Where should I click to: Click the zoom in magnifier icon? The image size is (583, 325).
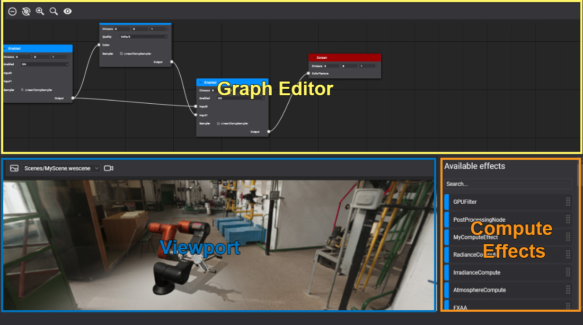point(40,11)
